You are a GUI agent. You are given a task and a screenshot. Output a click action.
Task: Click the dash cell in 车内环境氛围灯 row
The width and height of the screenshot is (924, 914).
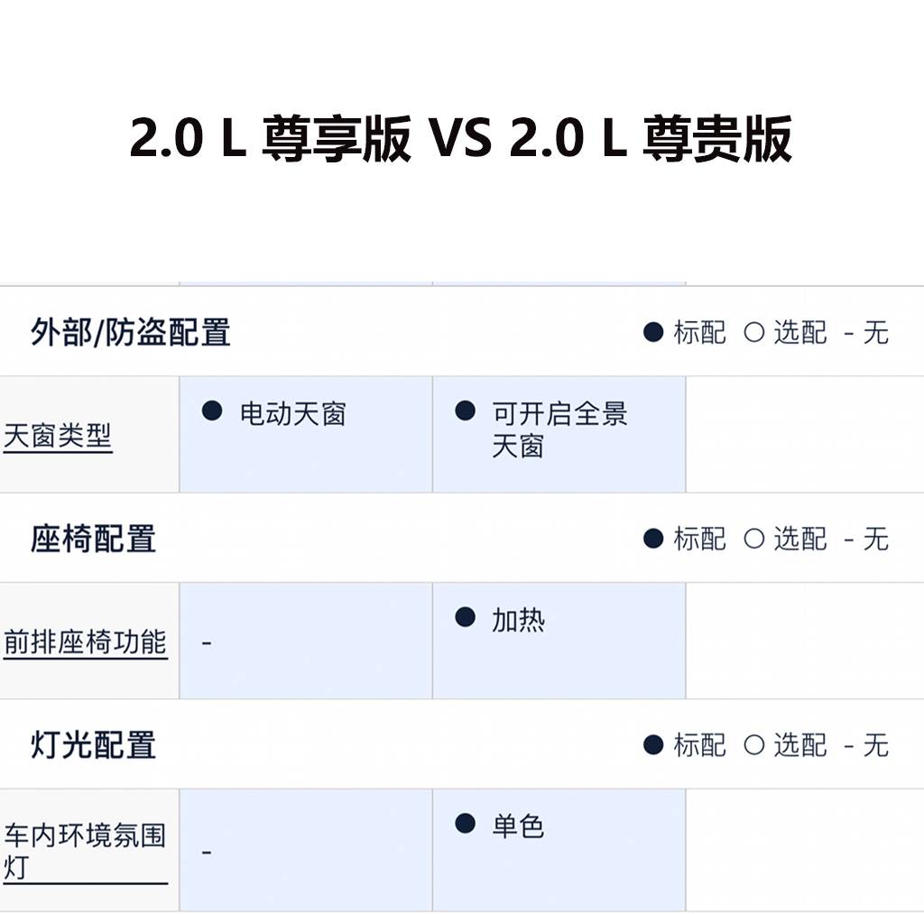pyautogui.click(x=207, y=852)
